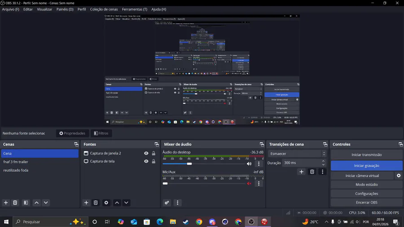The image size is (404, 227).
Task: Open audio mixer menu three dots
Action: tap(177, 202)
